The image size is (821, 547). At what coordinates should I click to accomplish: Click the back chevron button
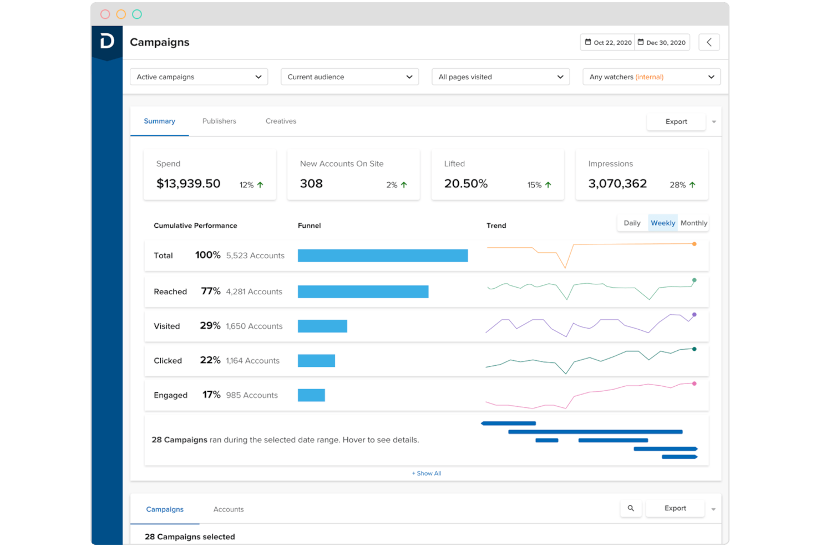pyautogui.click(x=709, y=43)
